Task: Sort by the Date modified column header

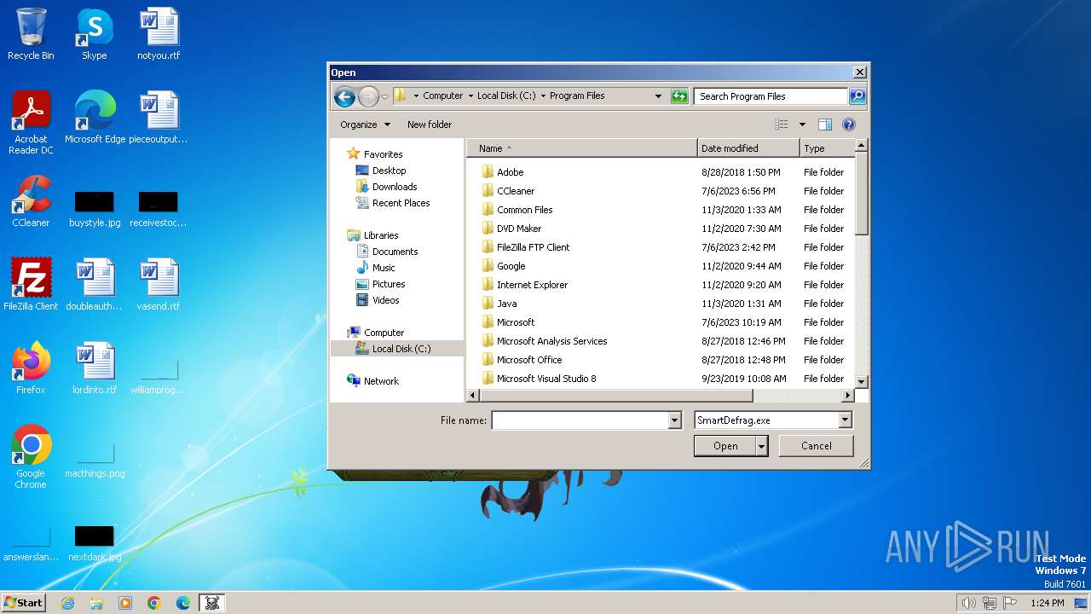Action: (x=748, y=148)
